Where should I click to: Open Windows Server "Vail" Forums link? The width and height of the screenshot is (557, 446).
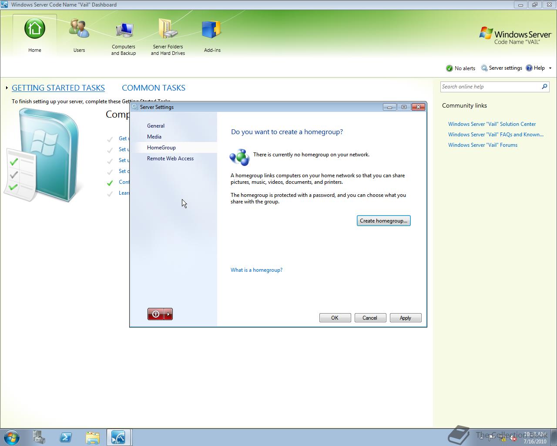click(x=483, y=145)
